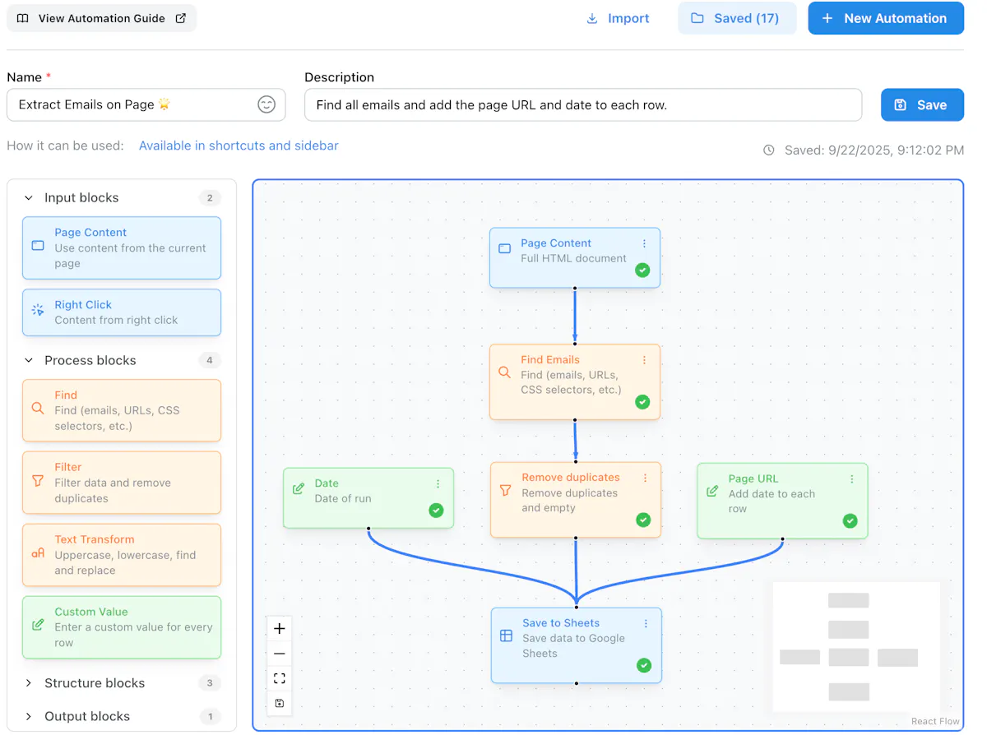Click the Filter funnel icon in sidebar
987x735 pixels.
point(38,480)
